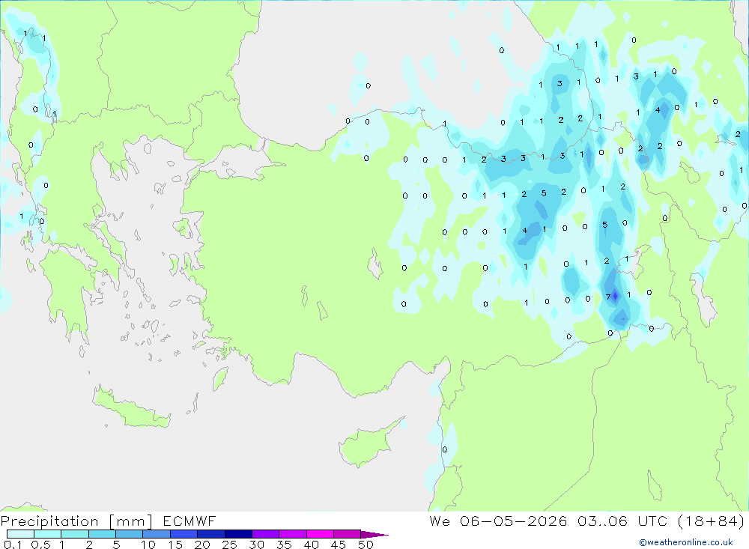
Task: Click the 'Precipitation' title text
Action: pyautogui.click(x=49, y=521)
